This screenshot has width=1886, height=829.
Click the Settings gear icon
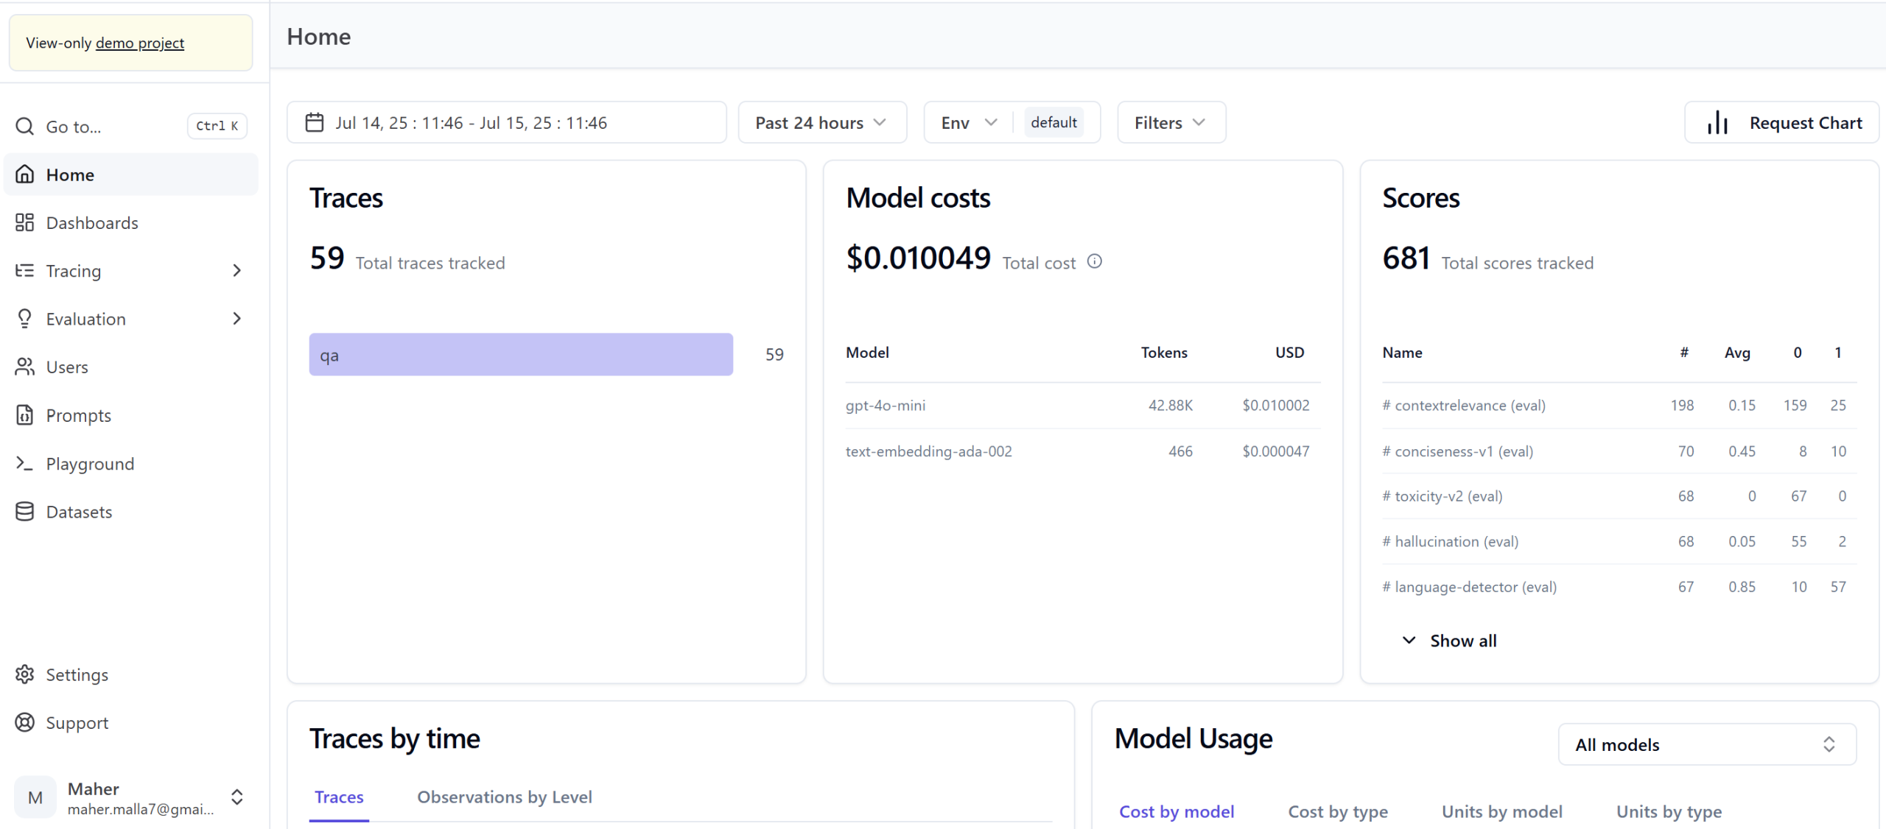(24, 674)
